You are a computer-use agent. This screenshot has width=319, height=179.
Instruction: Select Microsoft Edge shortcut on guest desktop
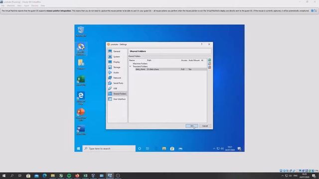81,98
